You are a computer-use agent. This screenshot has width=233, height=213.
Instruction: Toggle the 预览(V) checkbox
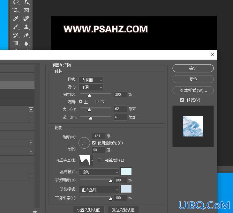(182, 100)
